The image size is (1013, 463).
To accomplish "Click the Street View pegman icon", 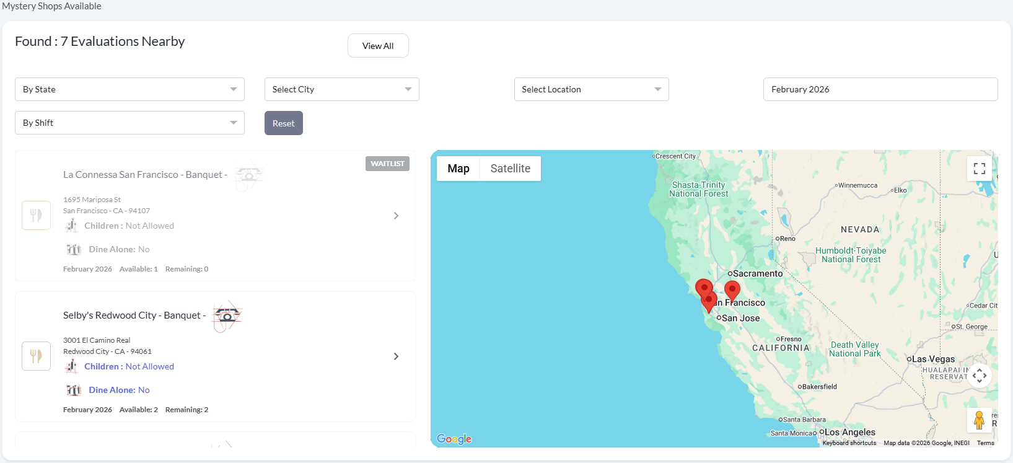I will pos(979,420).
